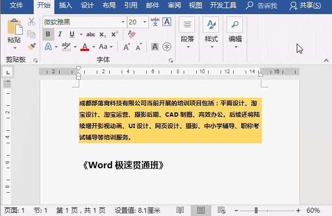
Task: Click the Character Border icon
Action: point(167,22)
